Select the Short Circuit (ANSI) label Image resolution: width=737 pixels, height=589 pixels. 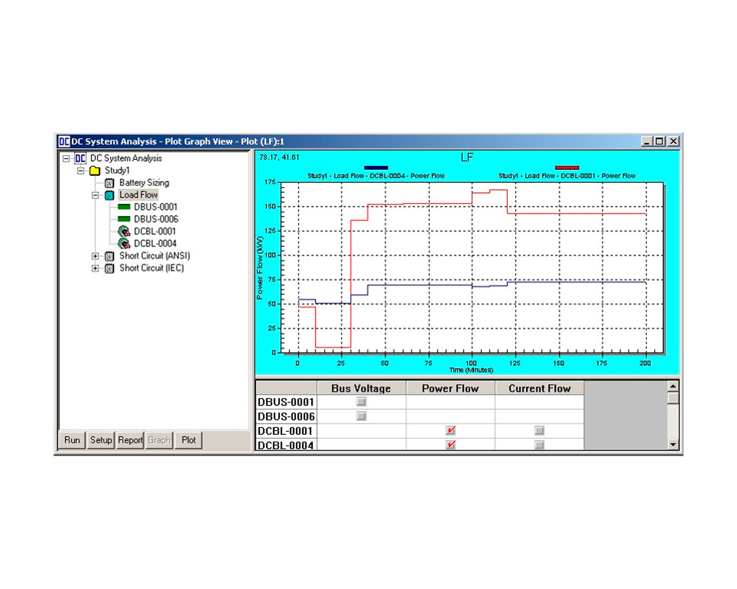pos(154,256)
